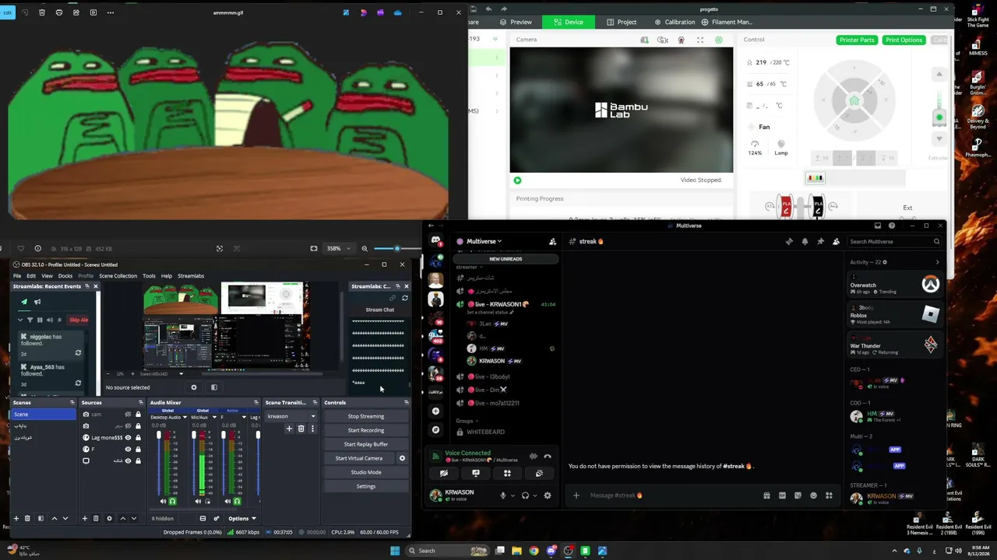
Task: Open Audio Mixer Options dropdown
Action: [x=241, y=519]
